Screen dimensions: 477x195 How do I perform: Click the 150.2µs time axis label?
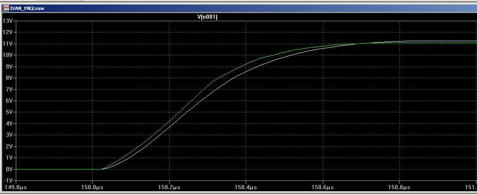point(169,188)
